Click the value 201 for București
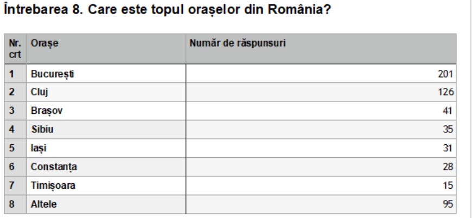 (x=444, y=73)
